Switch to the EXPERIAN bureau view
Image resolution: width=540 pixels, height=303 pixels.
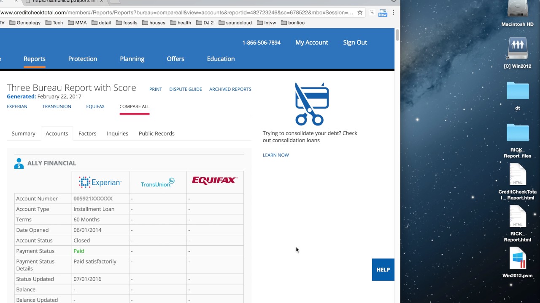(x=17, y=106)
